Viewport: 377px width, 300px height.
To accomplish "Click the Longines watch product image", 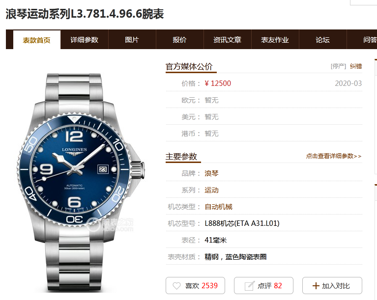I will (x=81, y=183).
